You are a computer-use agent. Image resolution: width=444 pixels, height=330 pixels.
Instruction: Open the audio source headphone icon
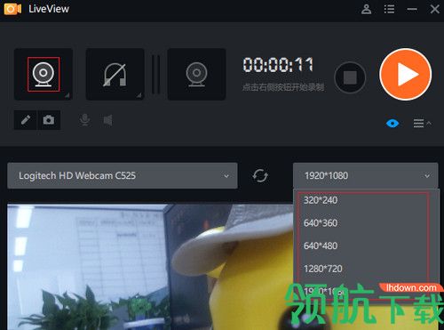[x=115, y=74]
